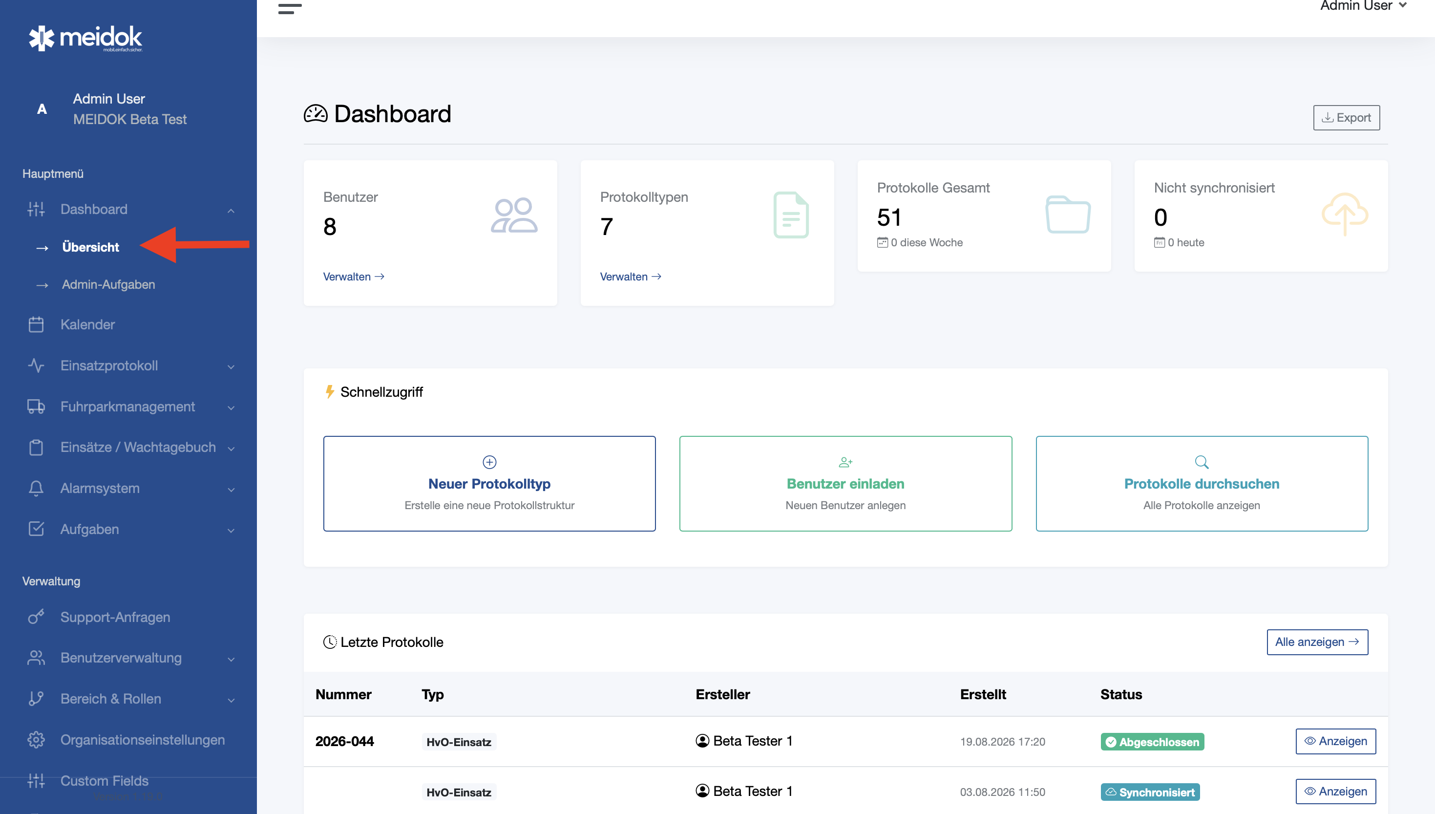Click the Protokolltypen document icon
This screenshot has width=1435, height=814.
pos(791,215)
